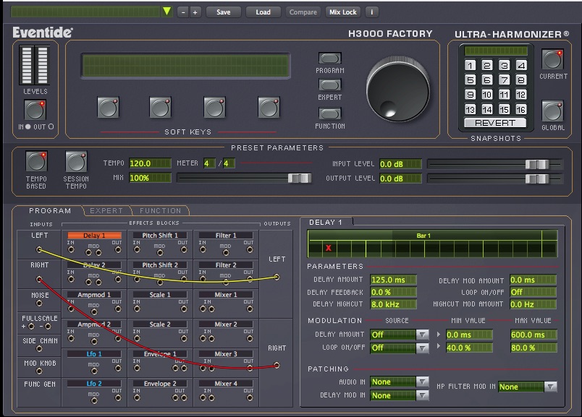Click the RIGHT output jack

(x=277, y=365)
